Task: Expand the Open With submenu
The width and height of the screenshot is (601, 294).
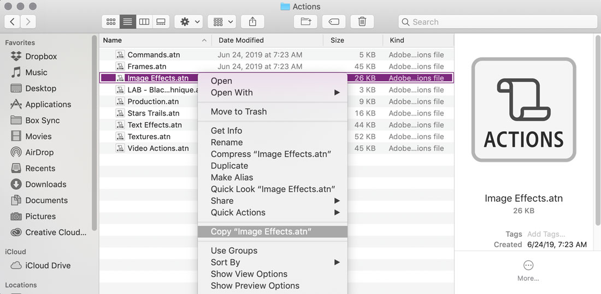Action: pos(273,92)
